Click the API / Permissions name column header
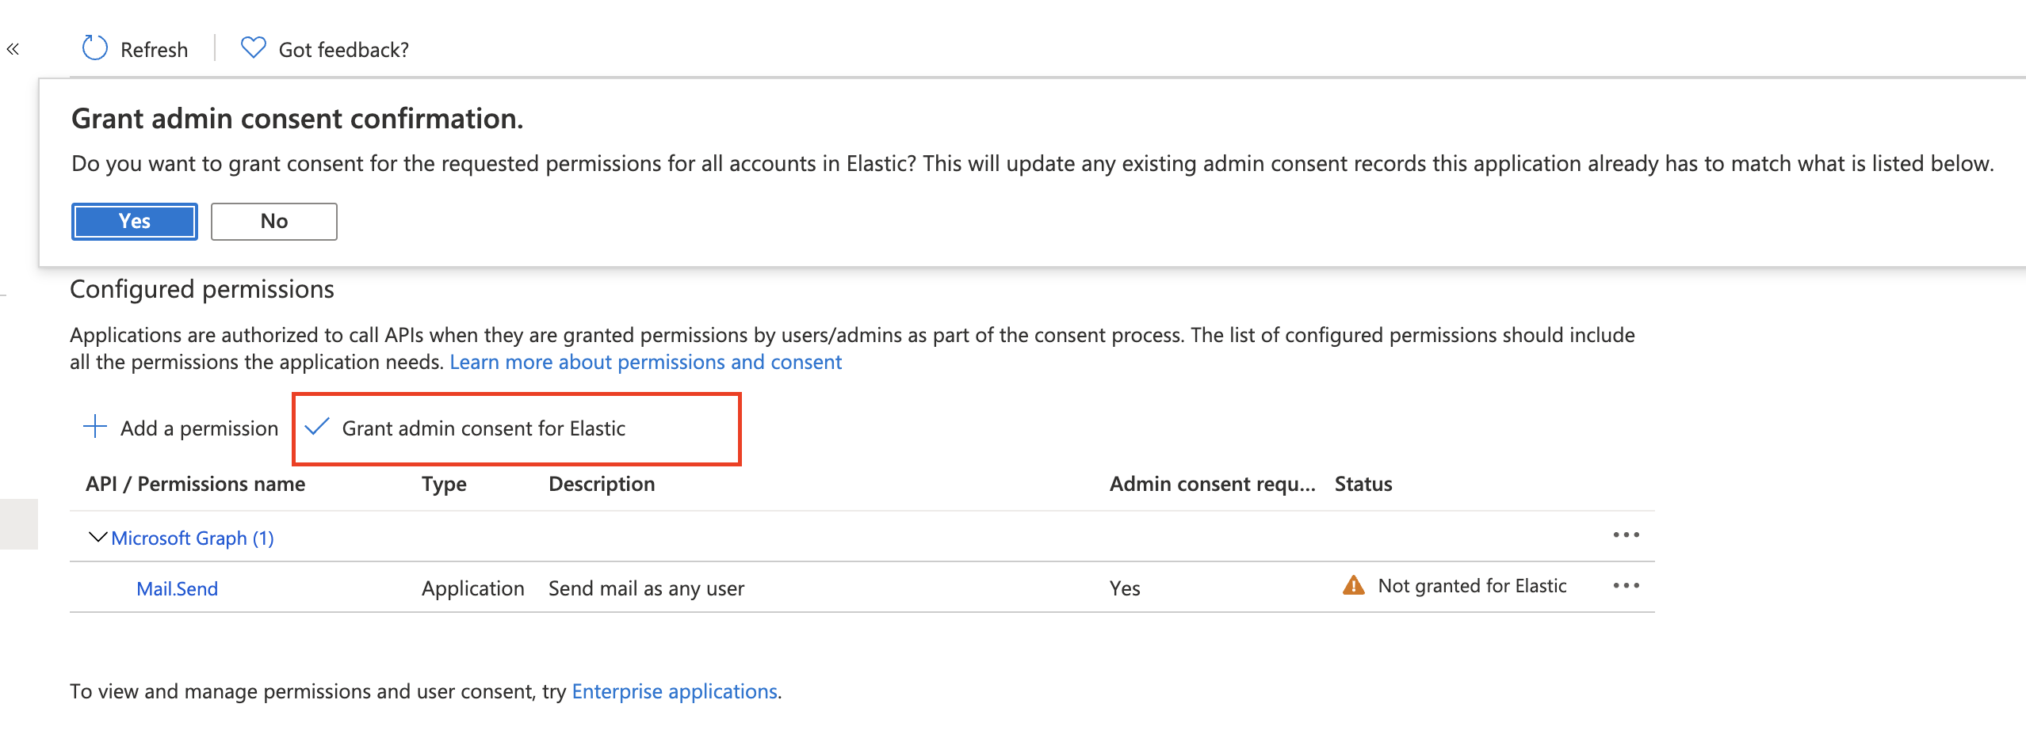Viewport: 2026px width, 738px height. pyautogui.click(x=195, y=484)
